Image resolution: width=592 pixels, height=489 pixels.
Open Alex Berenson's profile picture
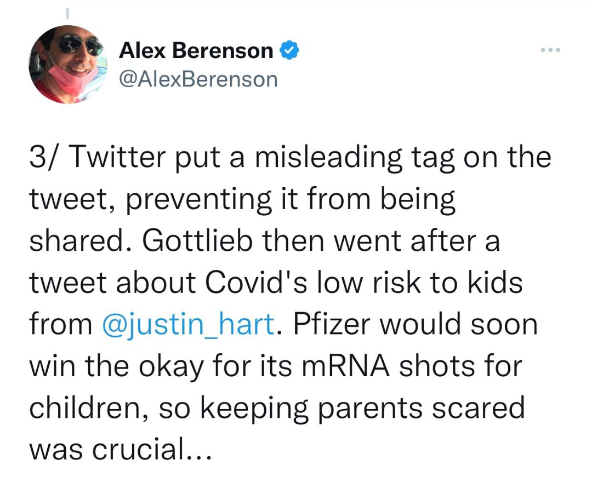pyautogui.click(x=67, y=64)
